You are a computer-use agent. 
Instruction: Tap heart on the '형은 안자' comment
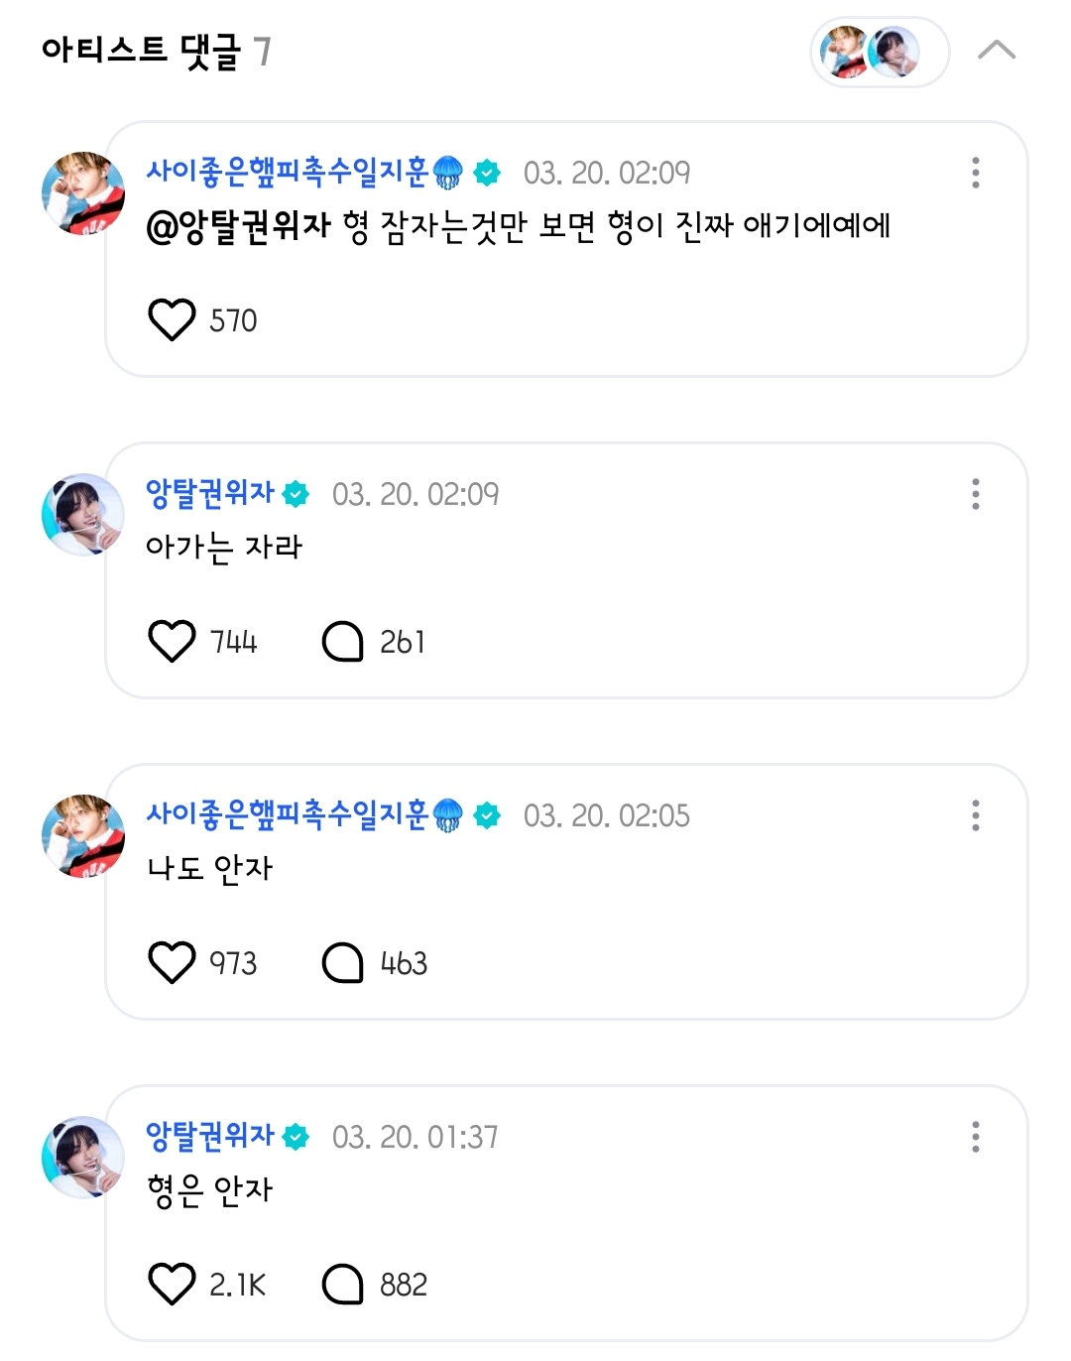[172, 1285]
